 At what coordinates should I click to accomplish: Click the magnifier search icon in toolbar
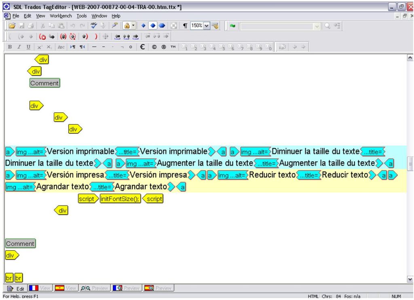[327, 26]
